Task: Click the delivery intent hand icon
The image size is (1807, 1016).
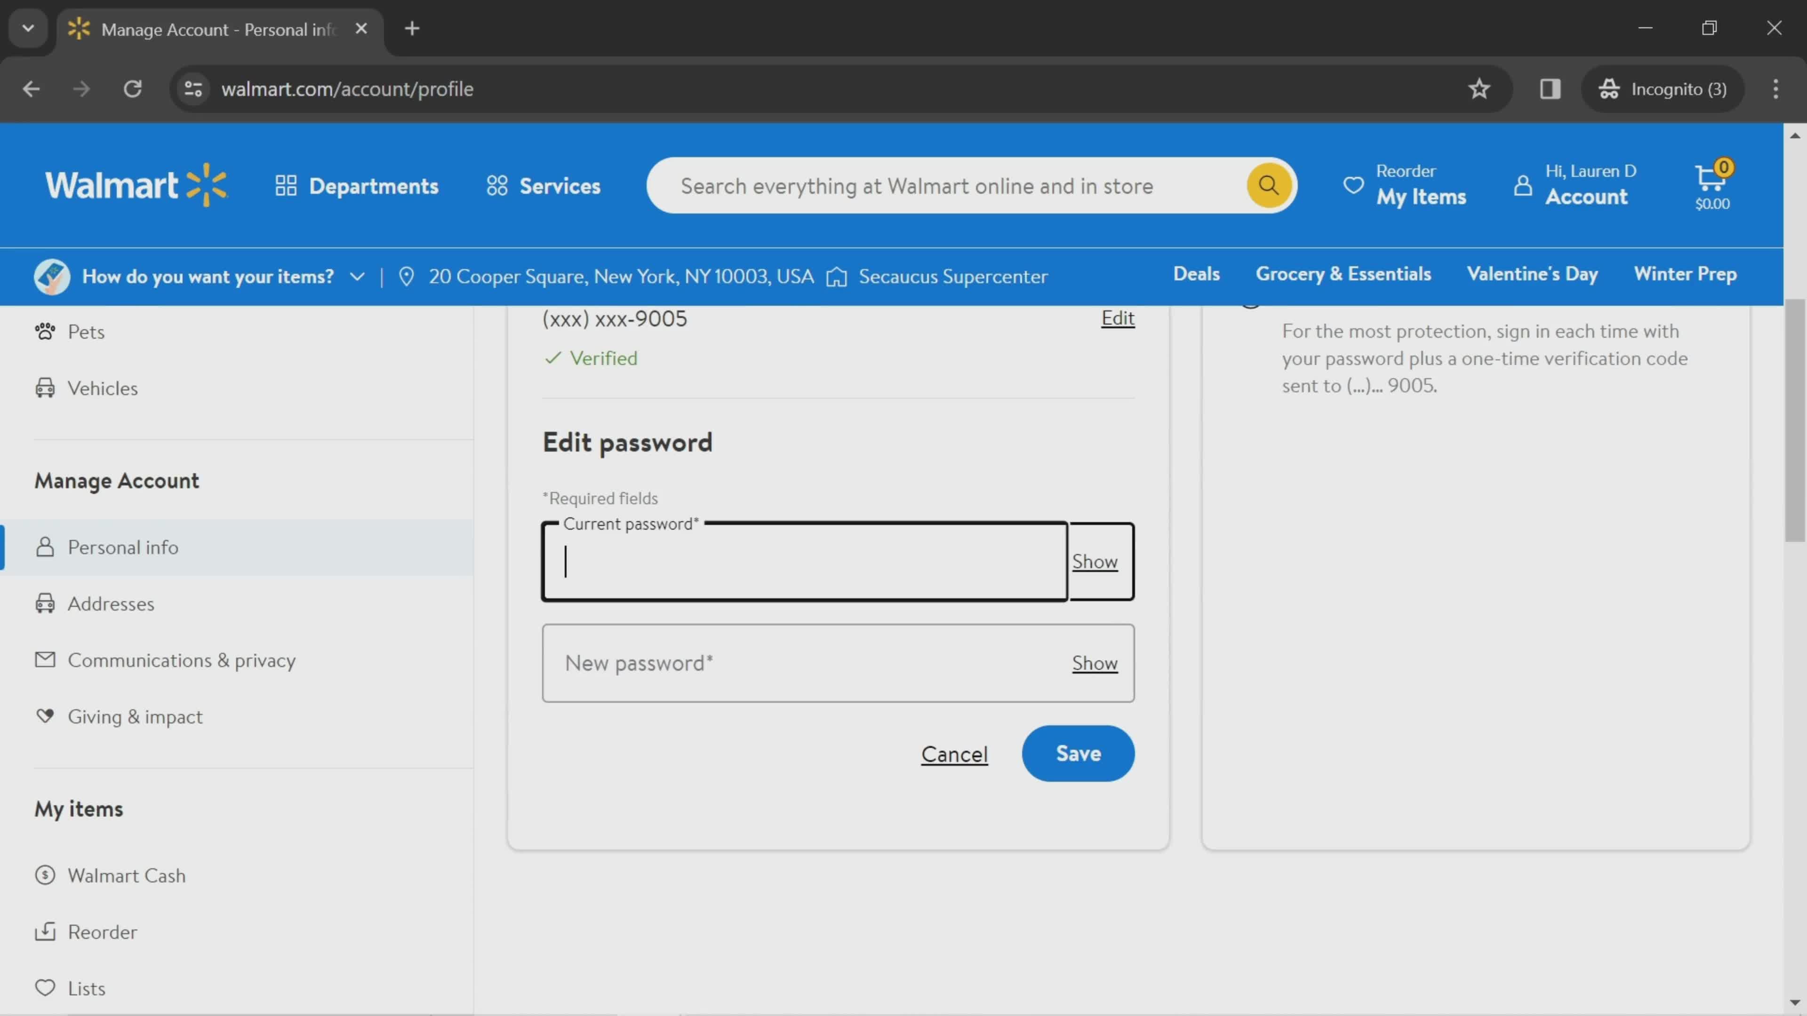Action: click(52, 276)
